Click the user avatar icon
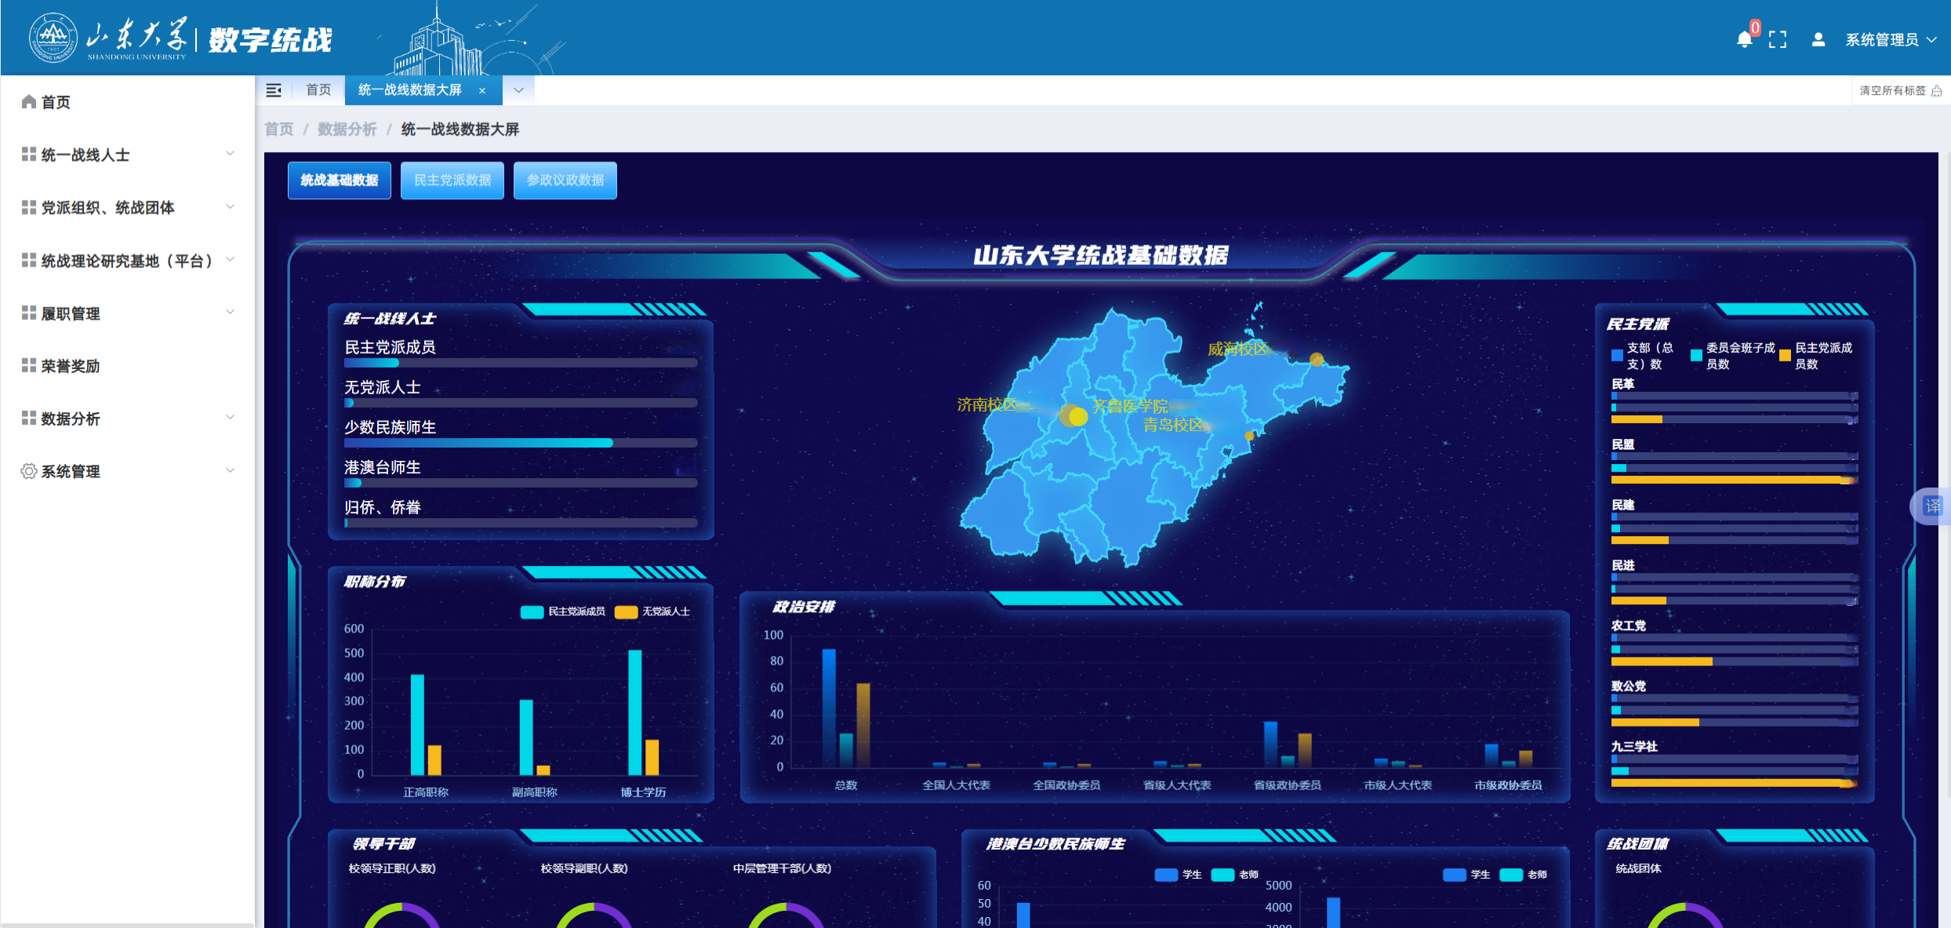Screen dimensions: 1951x928 click(1818, 39)
